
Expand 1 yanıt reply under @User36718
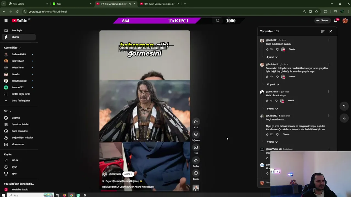point(272,109)
